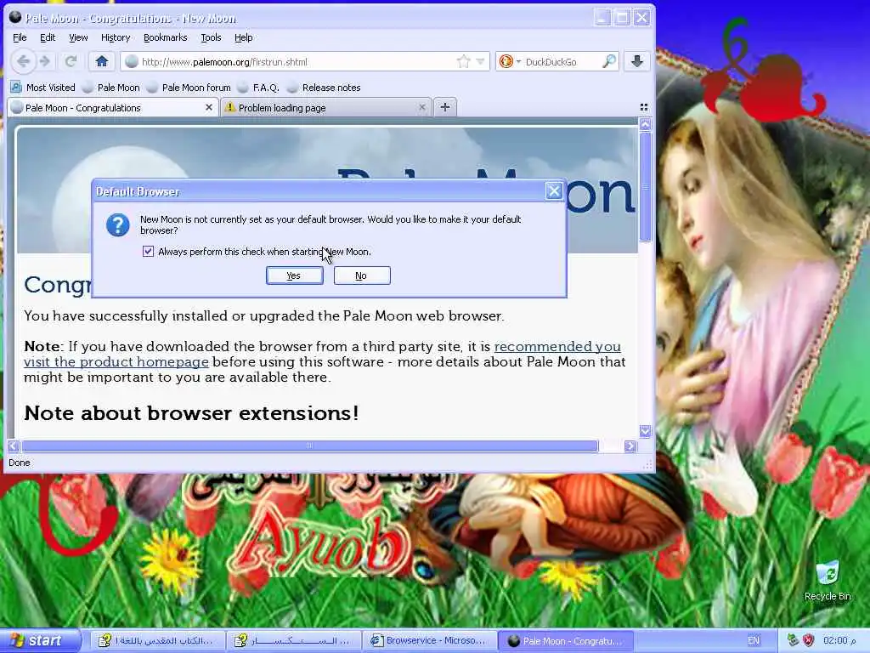Open the Downloads arrow button
This screenshot has height=653, width=870.
click(x=637, y=61)
